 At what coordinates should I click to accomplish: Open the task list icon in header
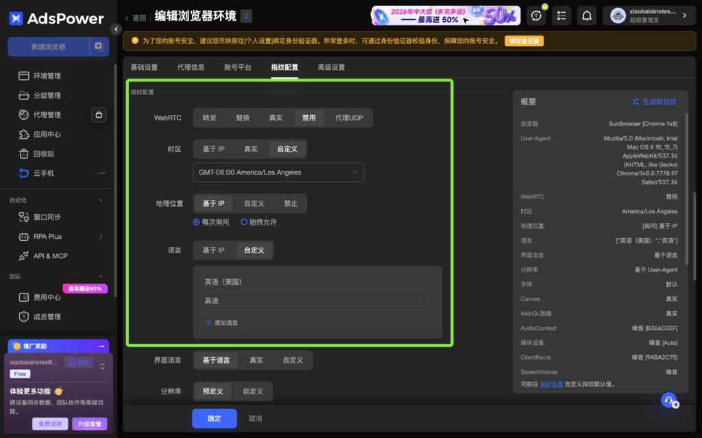(561, 16)
